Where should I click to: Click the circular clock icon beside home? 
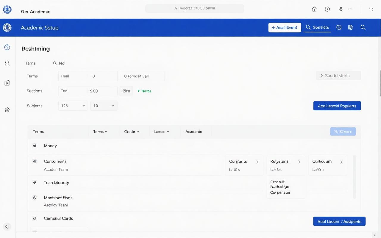click(x=327, y=9)
